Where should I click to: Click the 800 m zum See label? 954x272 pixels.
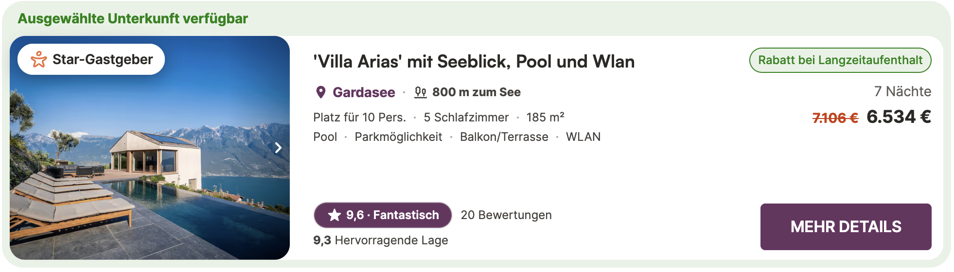click(476, 92)
